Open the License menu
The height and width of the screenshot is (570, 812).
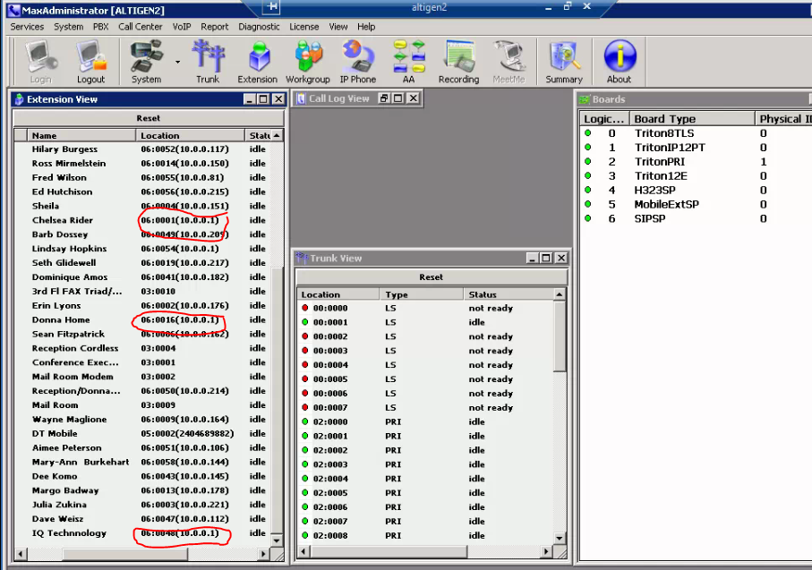[x=304, y=27]
